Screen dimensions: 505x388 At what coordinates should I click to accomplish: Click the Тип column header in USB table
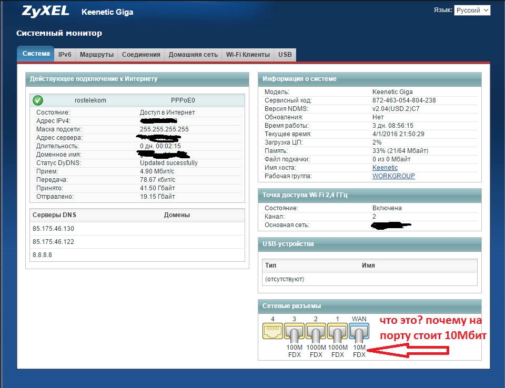click(270, 266)
